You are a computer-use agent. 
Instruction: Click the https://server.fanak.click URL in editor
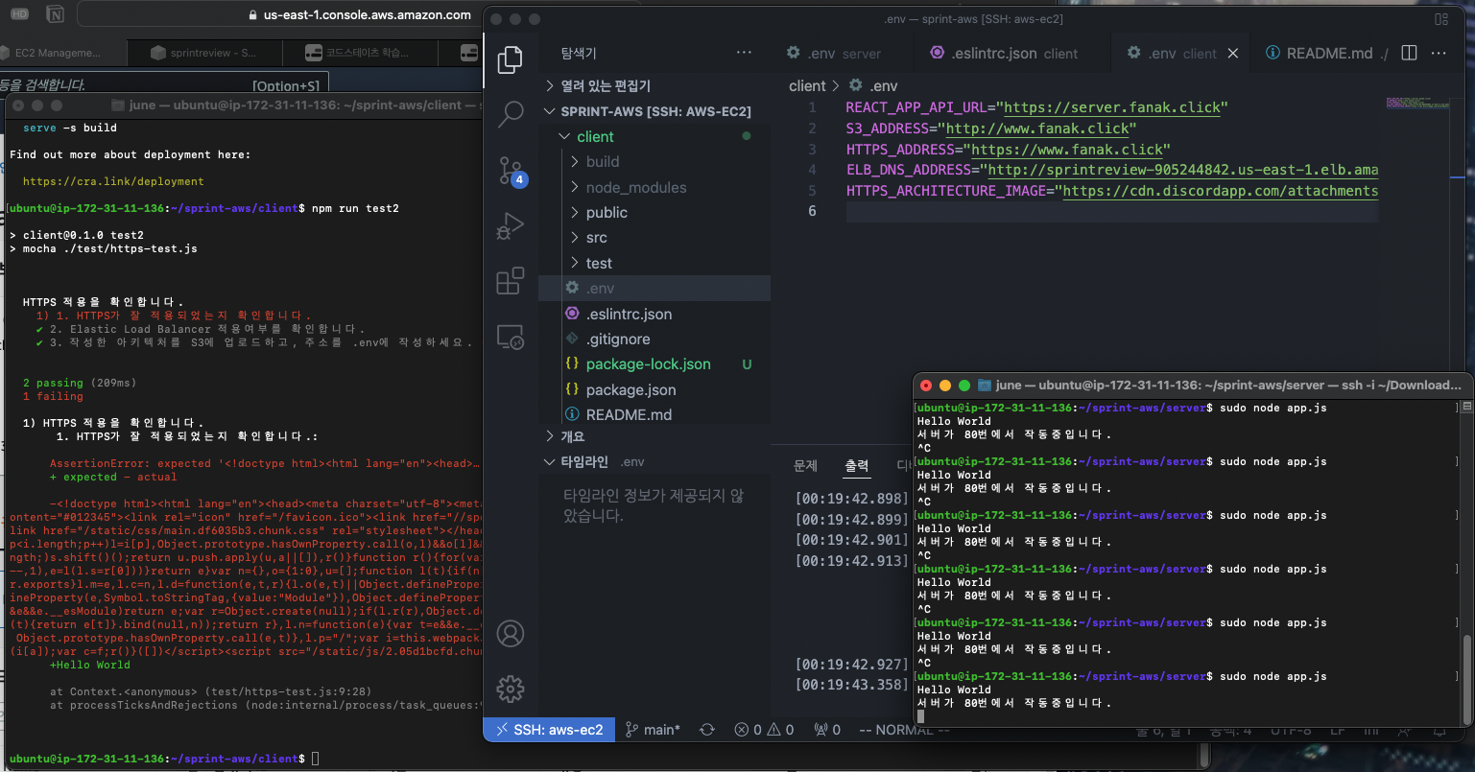coord(1112,107)
